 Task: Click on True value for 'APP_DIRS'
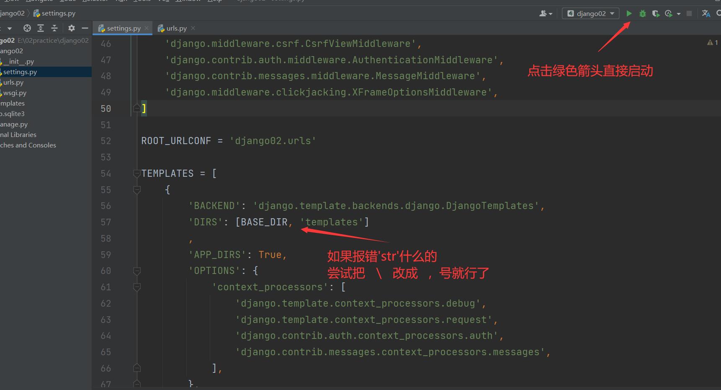pos(270,255)
